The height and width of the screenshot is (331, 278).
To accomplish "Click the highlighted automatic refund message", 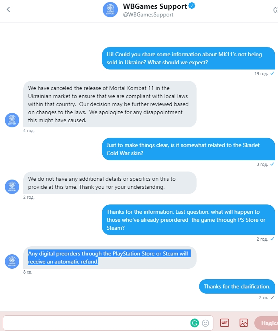I will [x=109, y=257].
